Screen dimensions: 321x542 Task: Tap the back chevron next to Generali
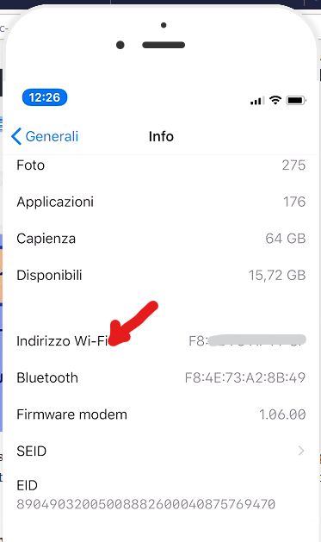click(16, 136)
